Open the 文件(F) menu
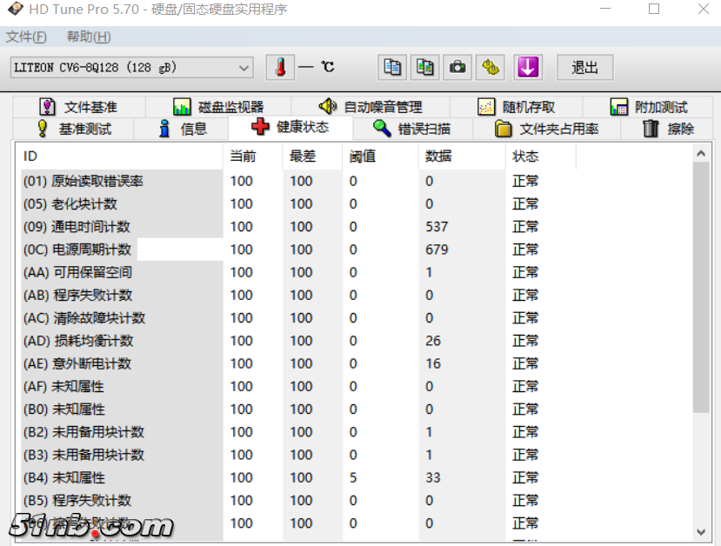 (x=26, y=37)
